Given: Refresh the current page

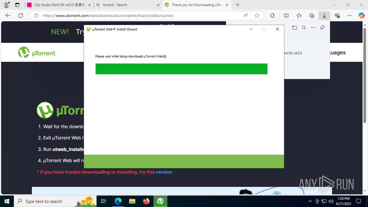Looking at the screenshot, I should click(21, 16).
